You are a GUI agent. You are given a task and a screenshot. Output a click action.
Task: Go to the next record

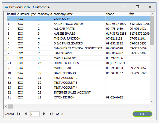click(44, 114)
